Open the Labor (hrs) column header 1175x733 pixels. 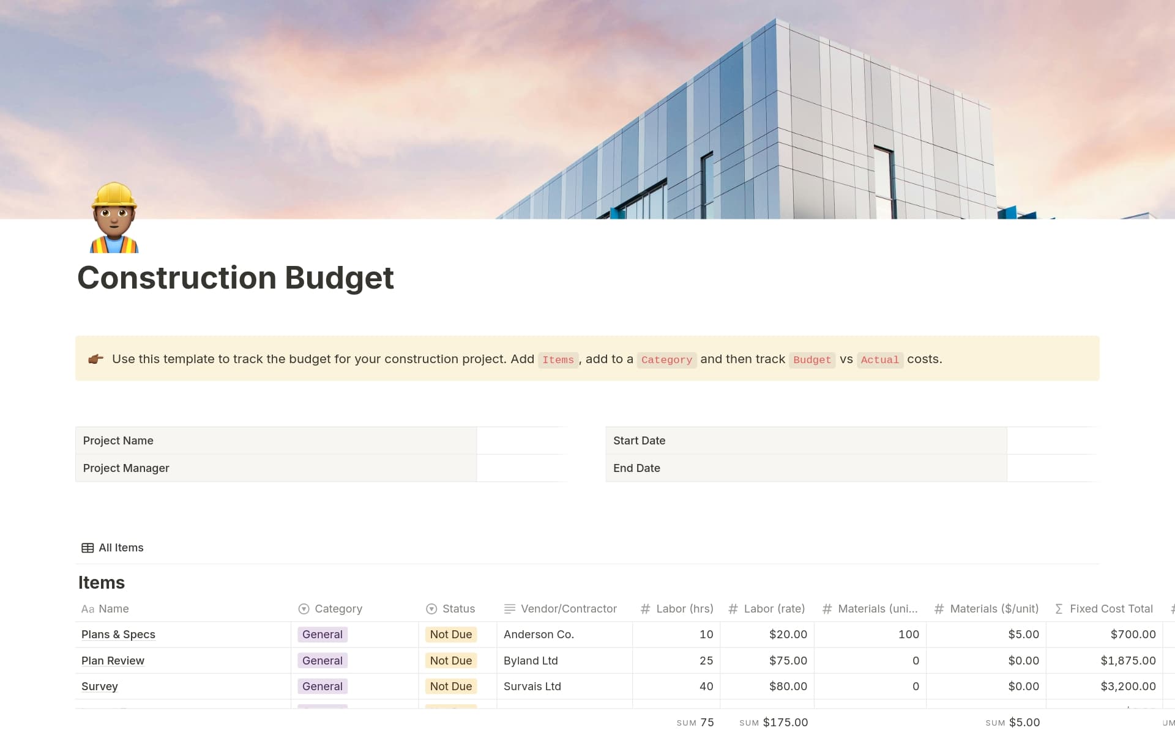pyautogui.click(x=676, y=609)
